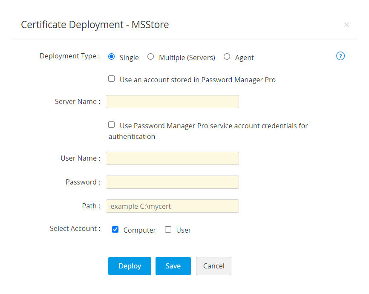Viewport: 369px width, 294px height.
Task: Hit the Cancel button
Action: (213, 266)
